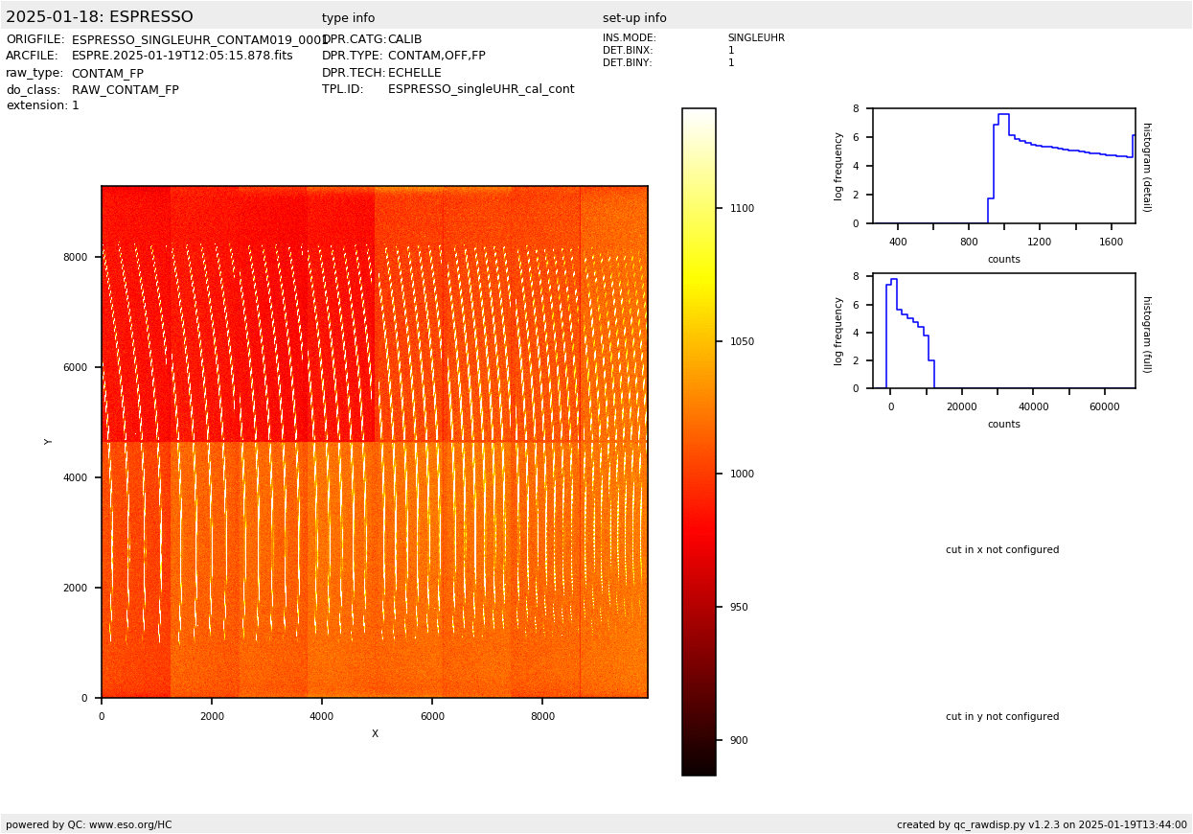Click the color bar's 1100 tick label

click(x=742, y=208)
